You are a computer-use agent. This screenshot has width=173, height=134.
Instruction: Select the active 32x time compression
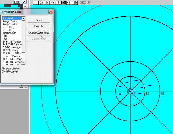click(64, 3)
